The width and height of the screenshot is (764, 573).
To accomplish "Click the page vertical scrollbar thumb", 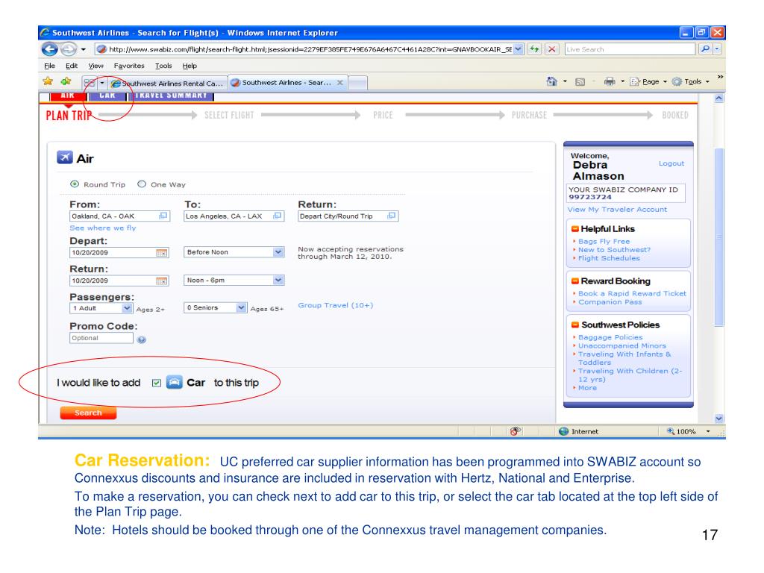I will click(718, 238).
